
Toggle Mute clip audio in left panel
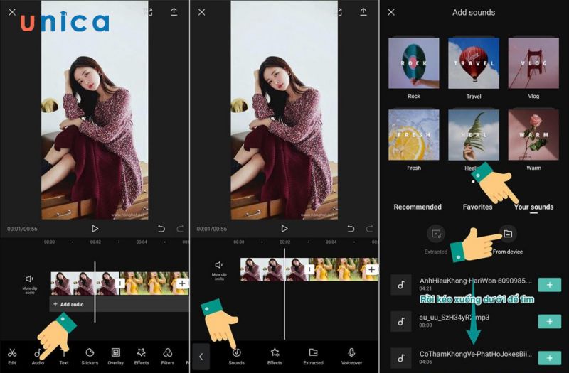coord(29,283)
